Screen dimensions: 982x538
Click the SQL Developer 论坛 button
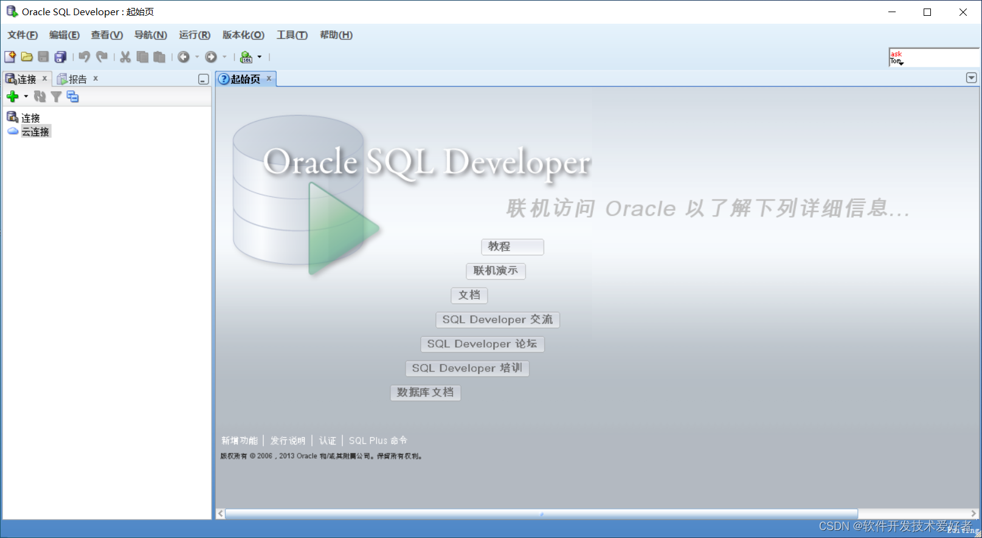pos(482,344)
